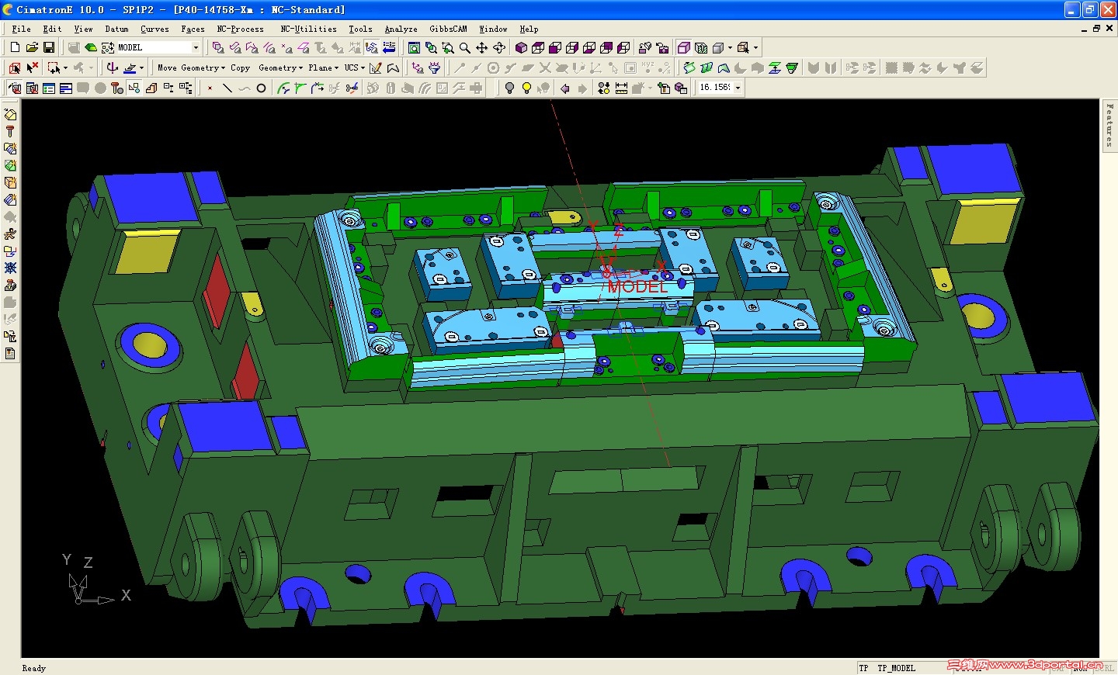This screenshot has width=1118, height=675.
Task: Toggle the hatched green cube display mode
Action: (x=701, y=47)
